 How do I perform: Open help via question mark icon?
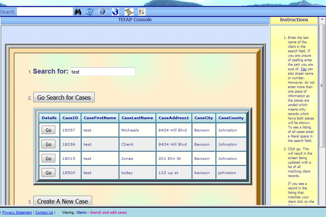pyautogui.click(x=102, y=12)
